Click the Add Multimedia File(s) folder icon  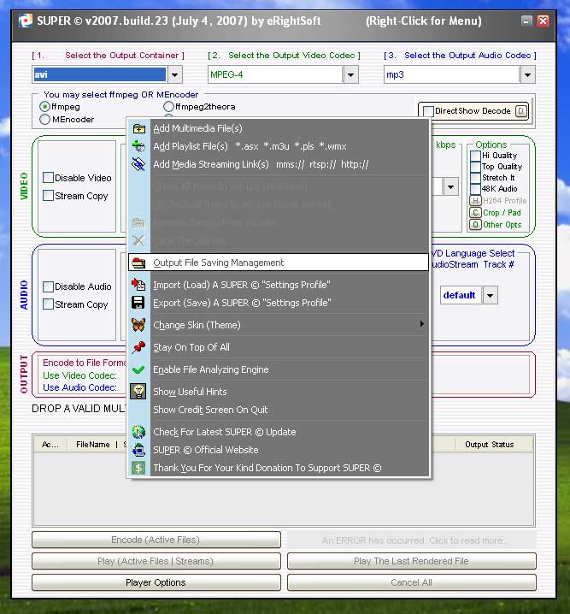(139, 128)
